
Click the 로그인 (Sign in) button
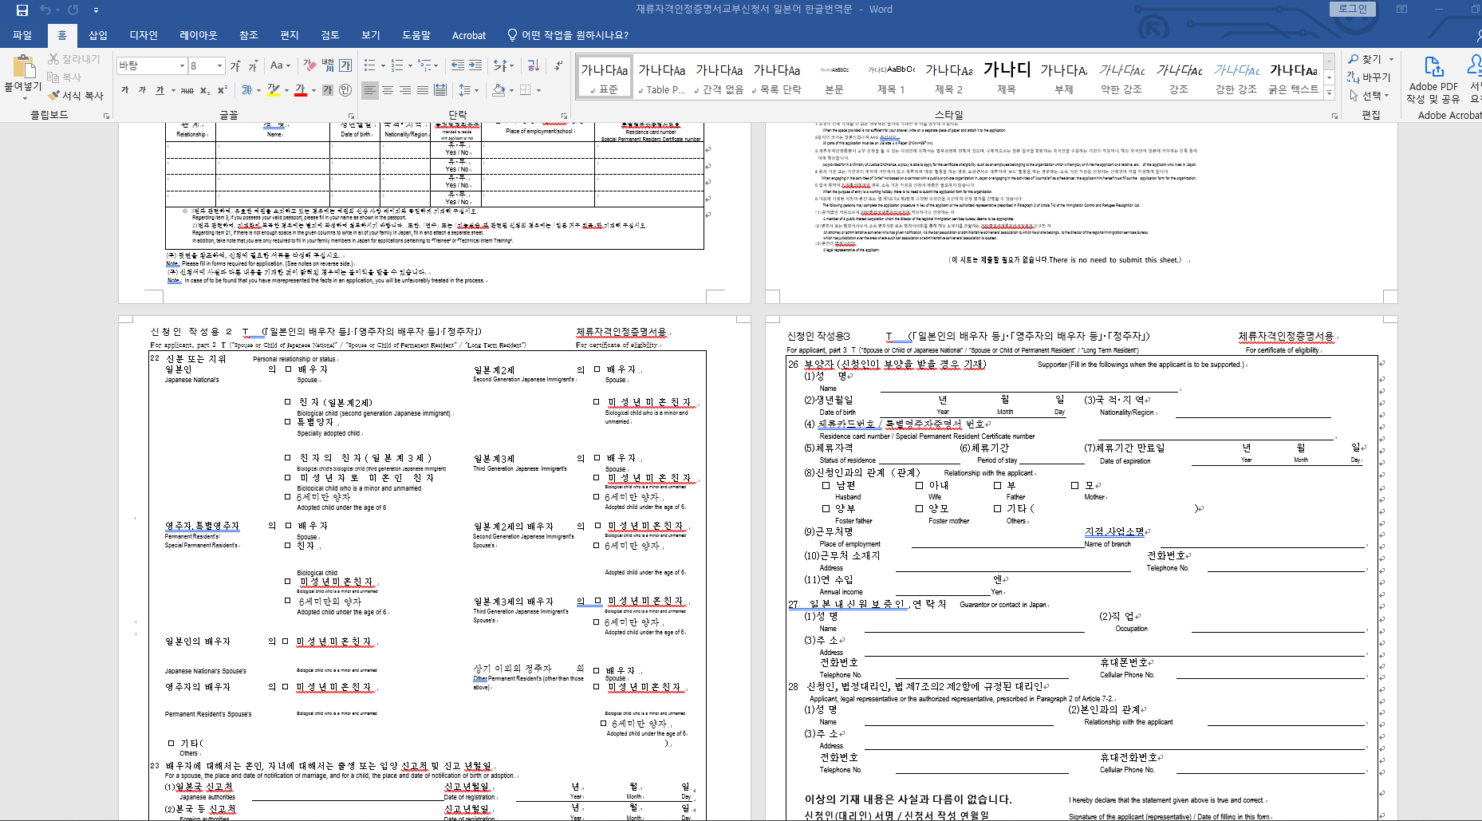click(x=1353, y=9)
